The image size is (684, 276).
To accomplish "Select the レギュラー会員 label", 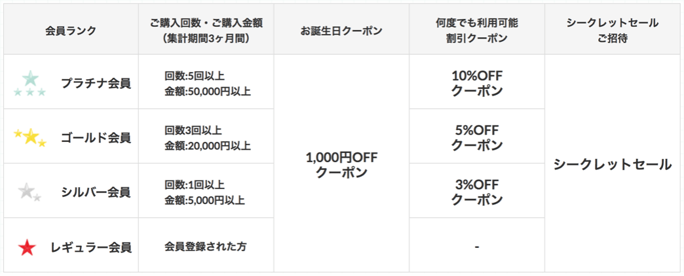I will [x=90, y=248].
